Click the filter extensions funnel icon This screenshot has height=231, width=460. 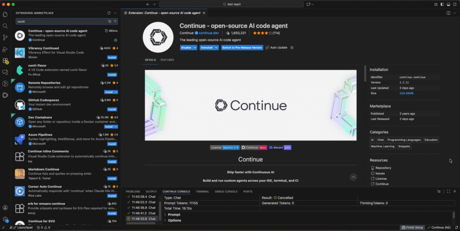pyautogui.click(x=115, y=21)
